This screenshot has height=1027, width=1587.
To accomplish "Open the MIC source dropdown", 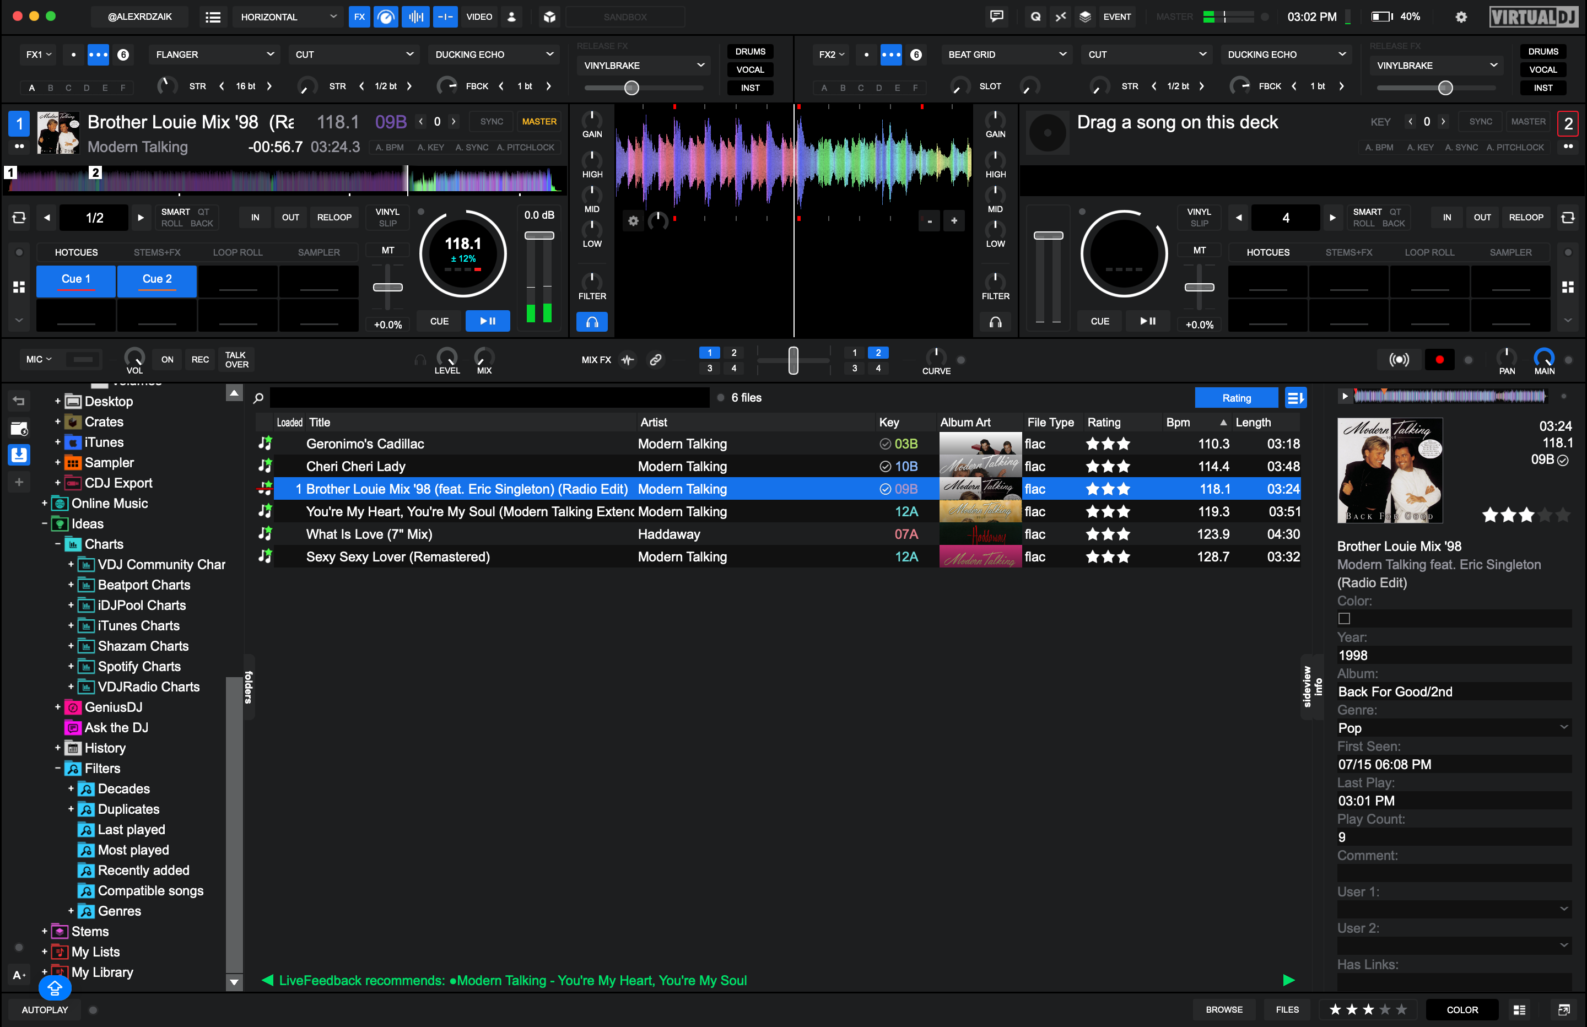I will [x=39, y=359].
